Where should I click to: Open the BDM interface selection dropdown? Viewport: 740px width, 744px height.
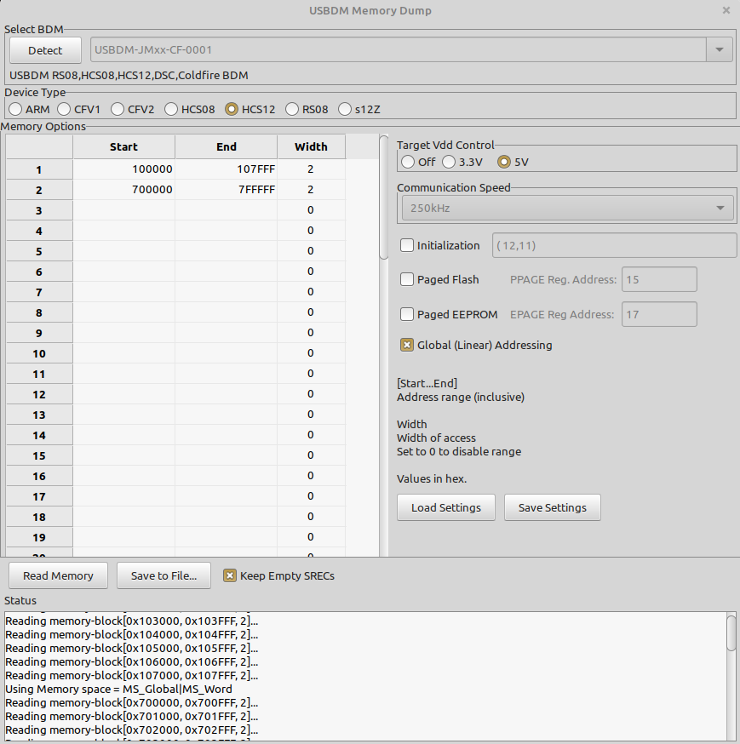[719, 50]
